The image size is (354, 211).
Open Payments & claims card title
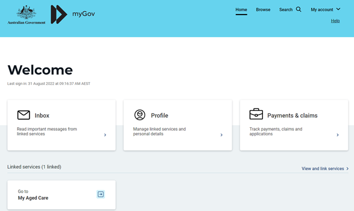pyautogui.click(x=292, y=115)
